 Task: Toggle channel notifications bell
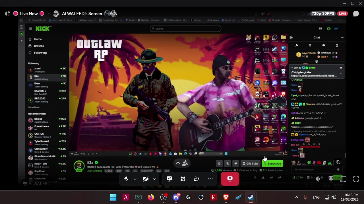[x=227, y=163]
